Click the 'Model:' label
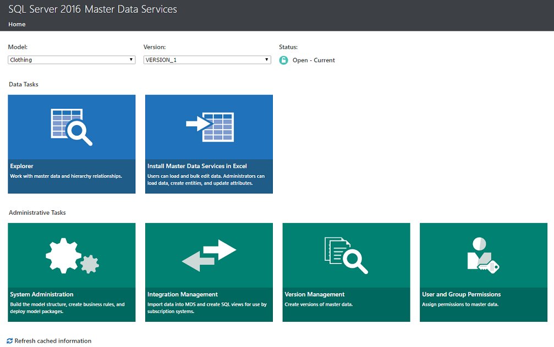Screen dimensions: 554x347 [18, 47]
